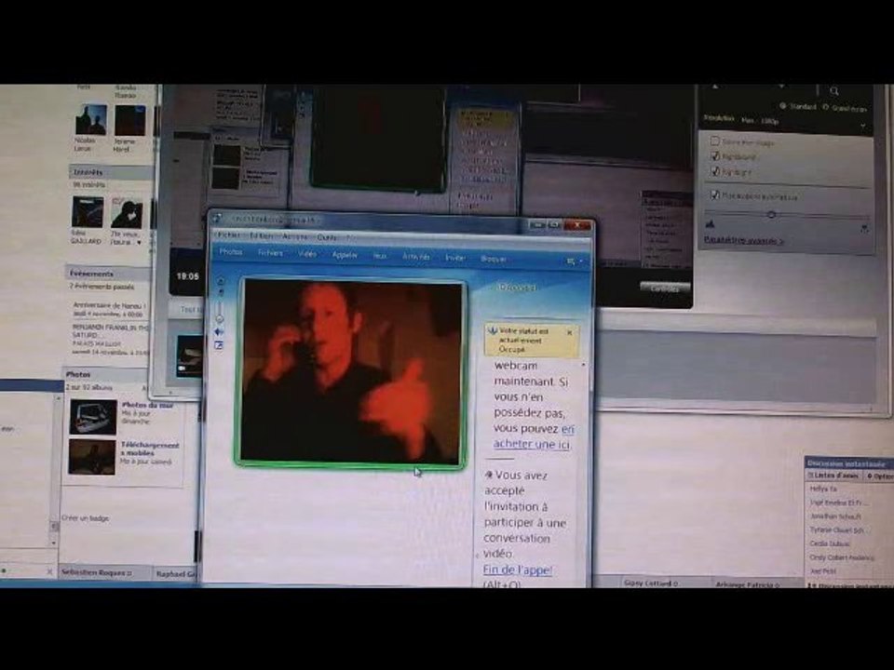Chat with Cindy in friends list
894x670 pixels.
[x=842, y=557]
